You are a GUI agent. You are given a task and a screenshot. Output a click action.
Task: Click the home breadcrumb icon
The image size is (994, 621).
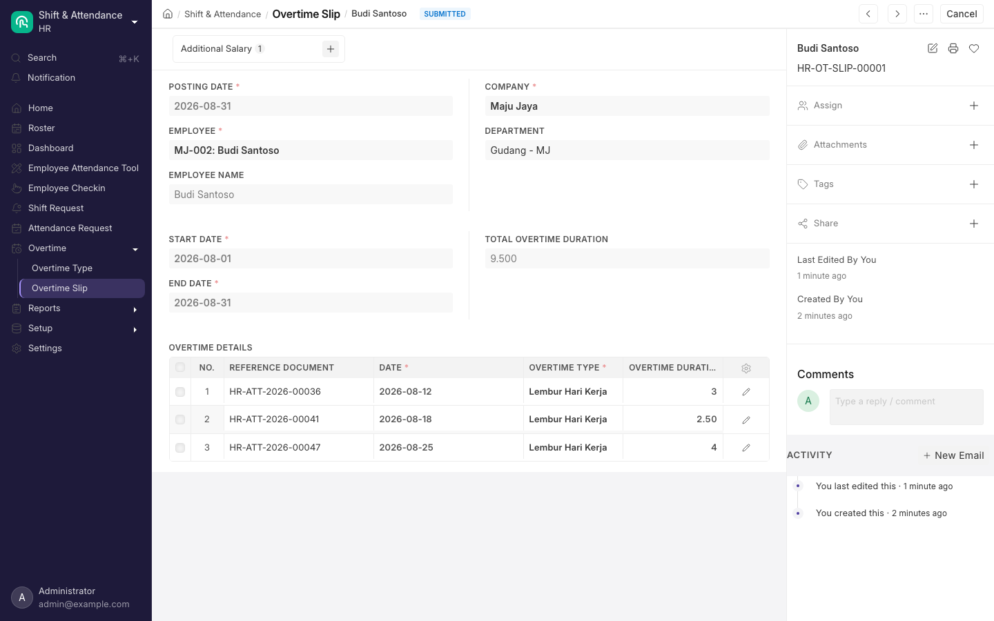click(168, 14)
